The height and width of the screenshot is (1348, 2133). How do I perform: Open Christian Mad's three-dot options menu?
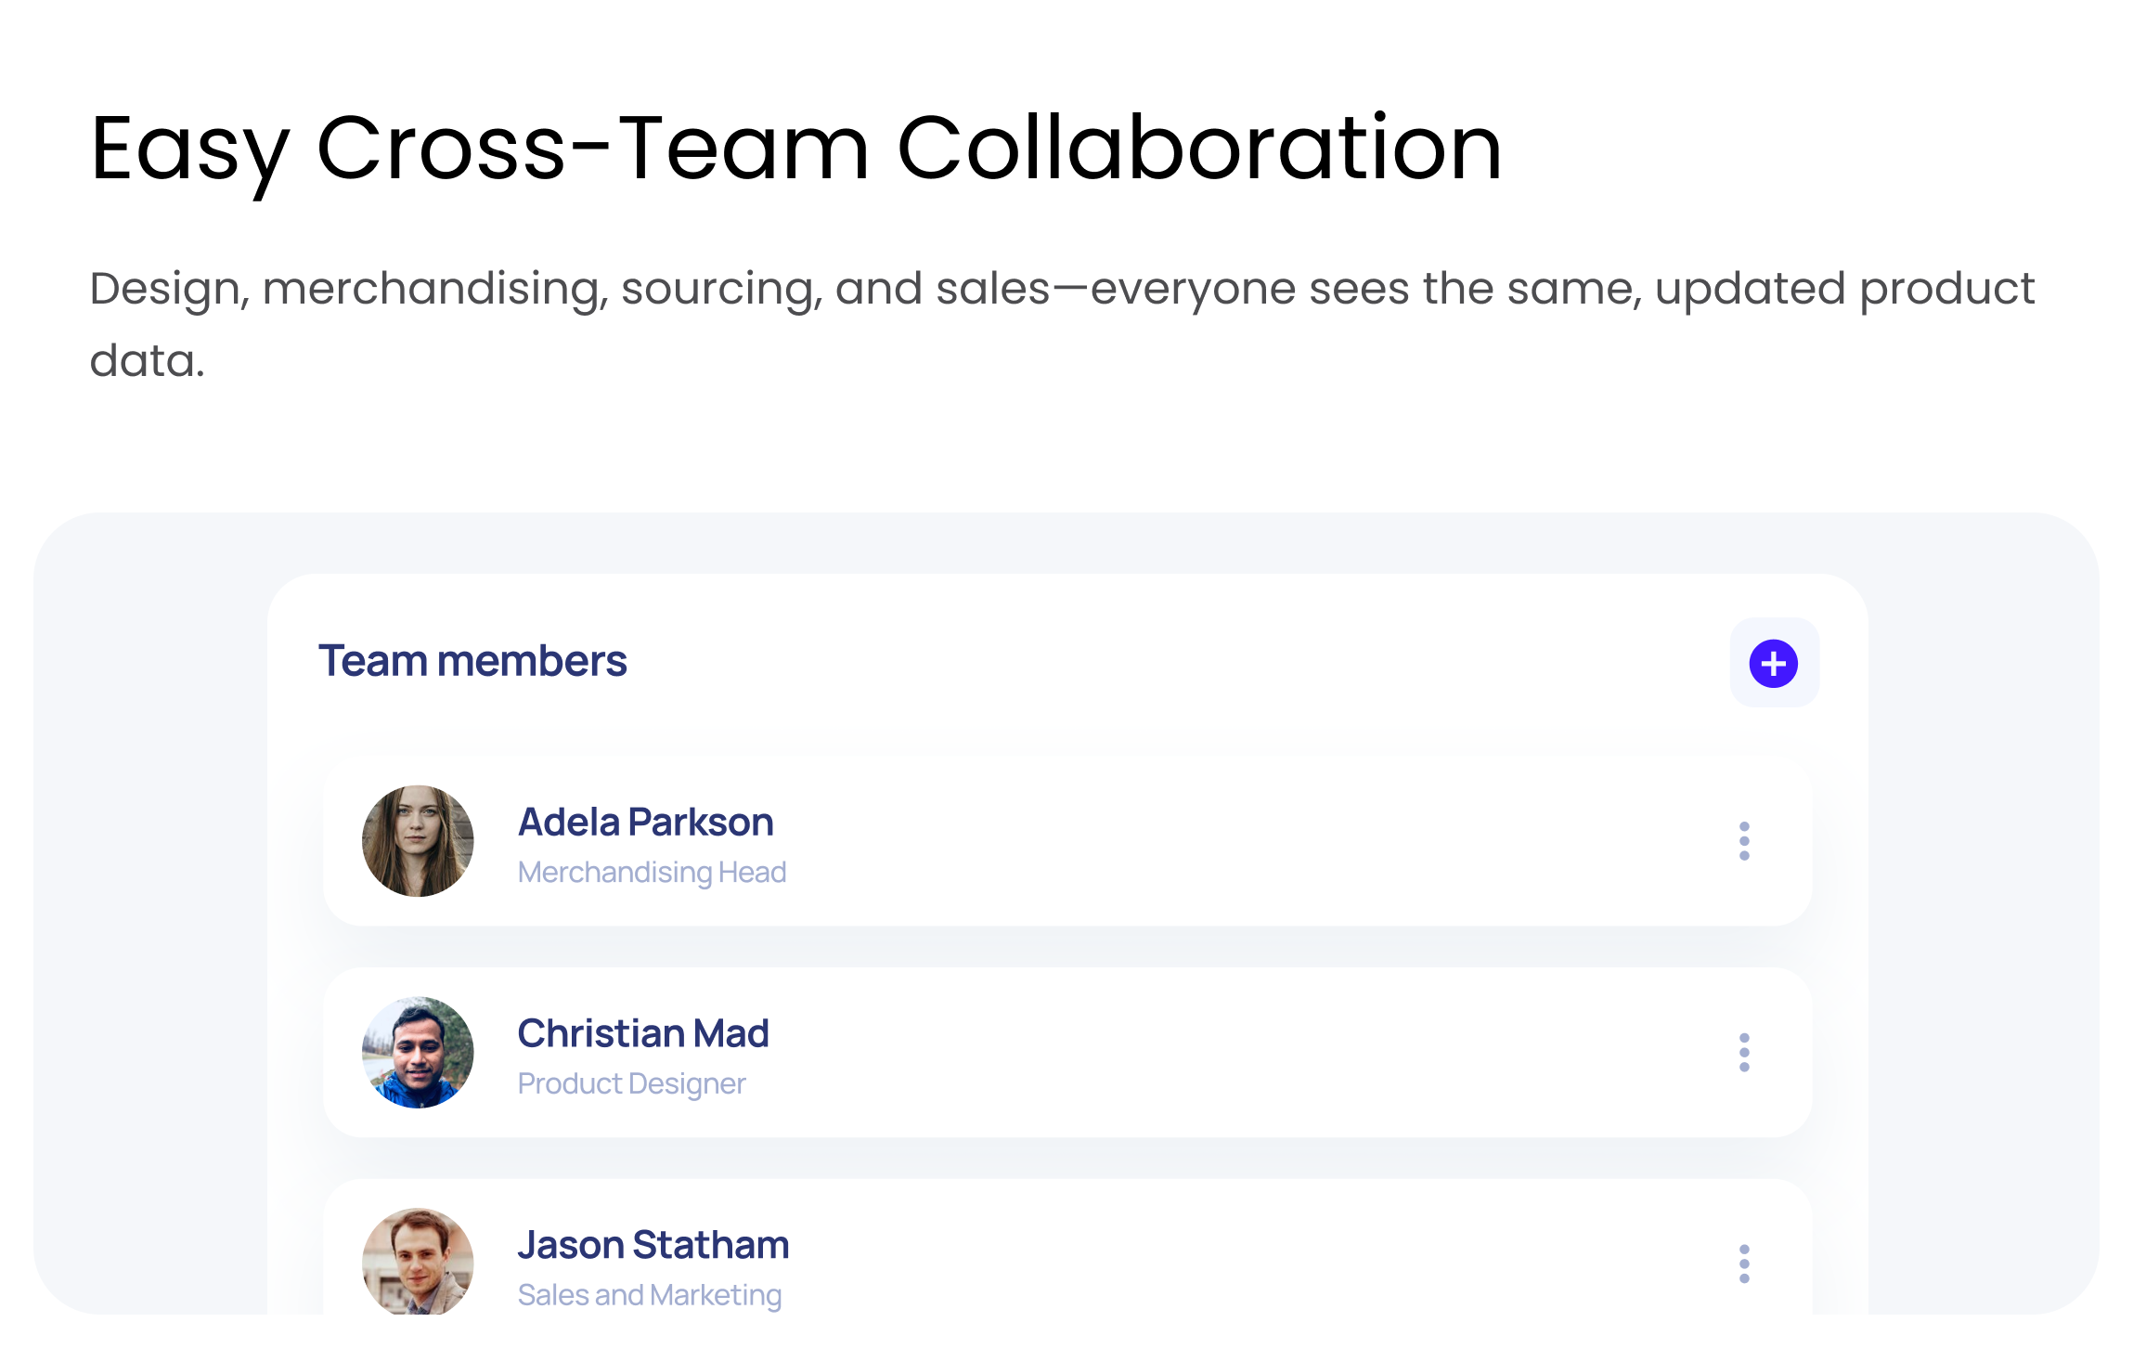pos(1744,1053)
